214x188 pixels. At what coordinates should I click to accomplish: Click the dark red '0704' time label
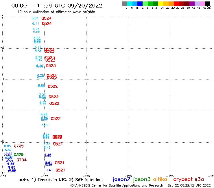click(x=22, y=160)
